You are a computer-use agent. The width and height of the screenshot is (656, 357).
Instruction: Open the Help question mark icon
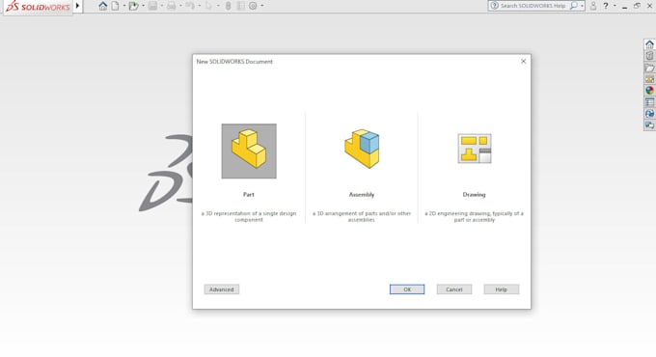tap(606, 6)
